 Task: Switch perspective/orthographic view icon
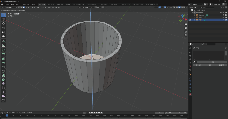[186, 35]
